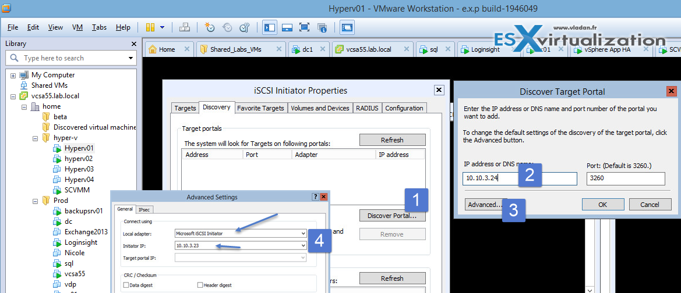
Task: Click the Loginsight VM icon in library tree
Action: (x=58, y=242)
